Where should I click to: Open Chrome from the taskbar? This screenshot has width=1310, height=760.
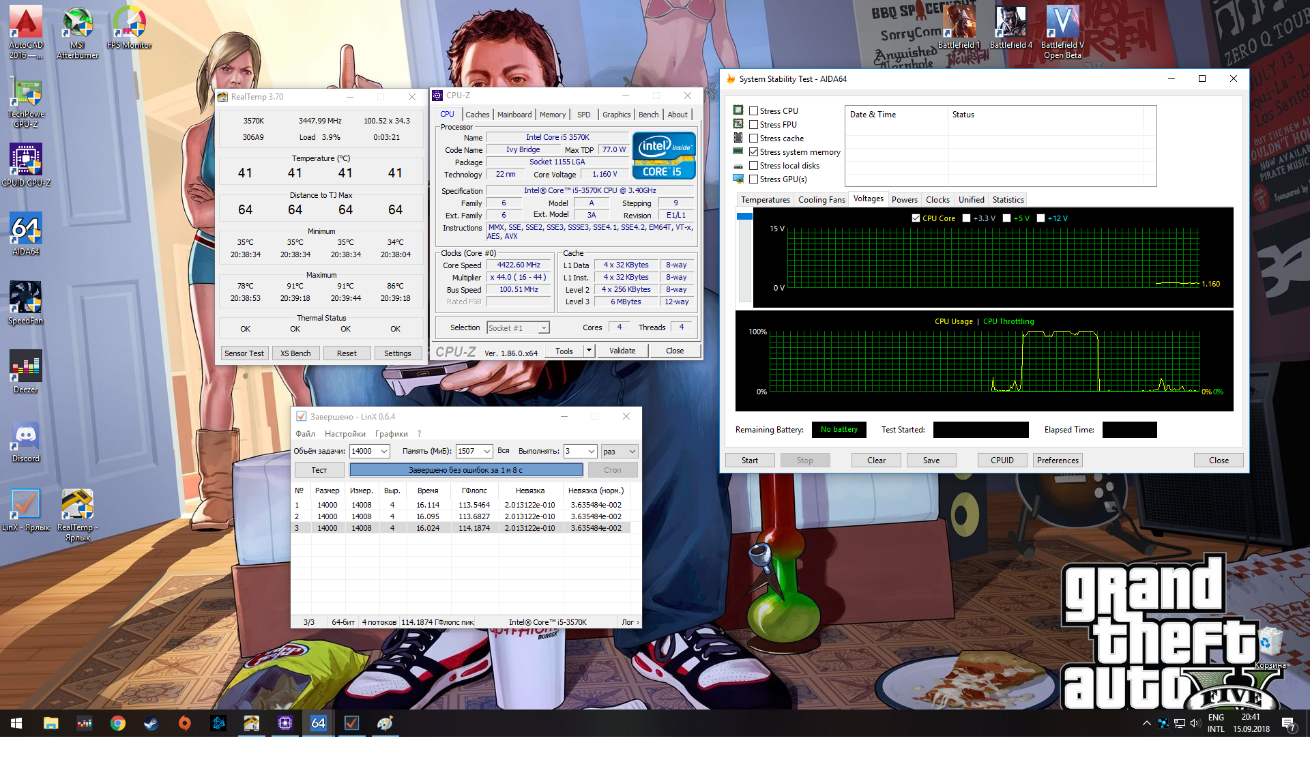click(118, 723)
